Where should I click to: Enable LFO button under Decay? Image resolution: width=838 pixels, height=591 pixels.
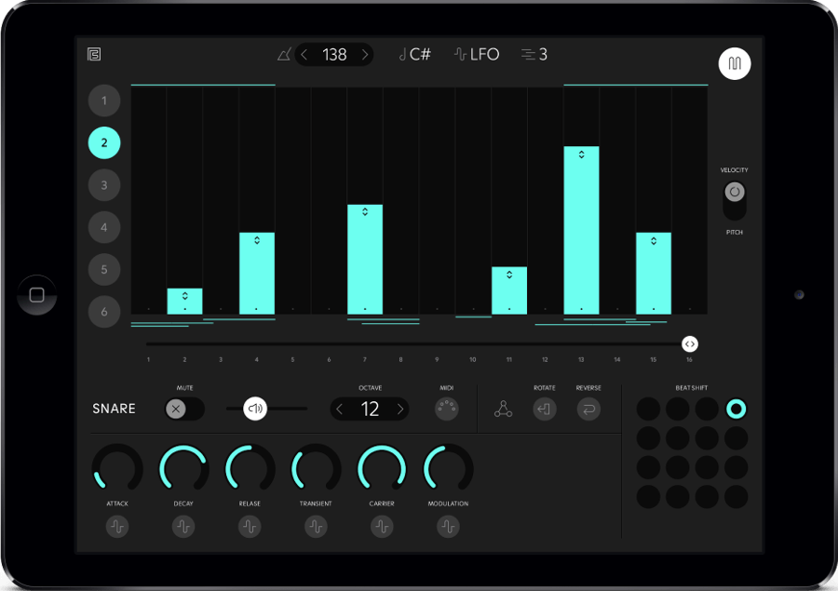point(183,527)
